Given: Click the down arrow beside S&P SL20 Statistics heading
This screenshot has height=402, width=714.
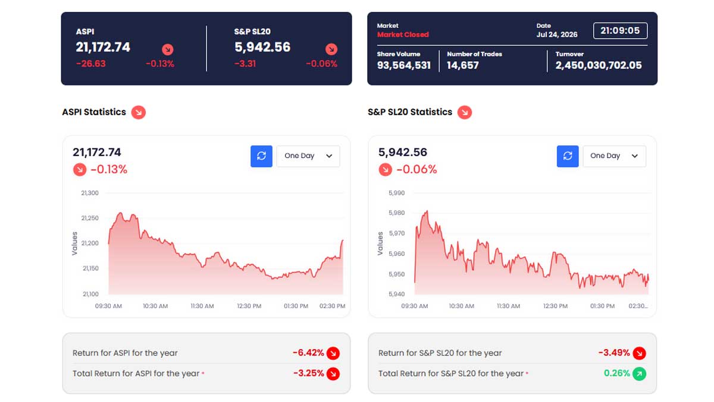Looking at the screenshot, I should tap(465, 112).
